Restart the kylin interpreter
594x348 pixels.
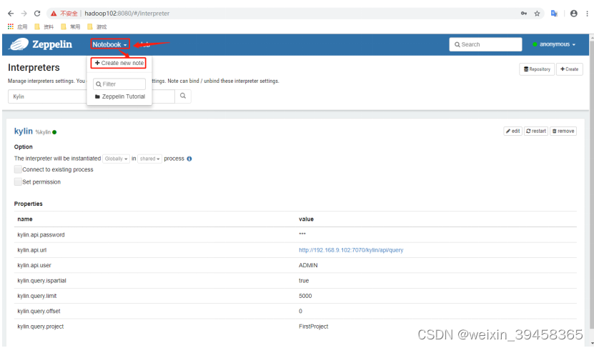[x=536, y=131]
